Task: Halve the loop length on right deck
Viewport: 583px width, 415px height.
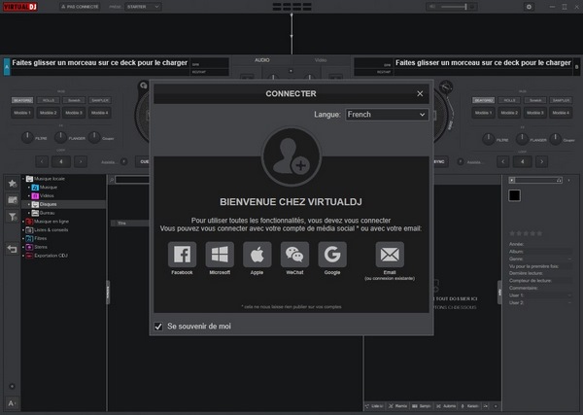Action: click(x=503, y=161)
